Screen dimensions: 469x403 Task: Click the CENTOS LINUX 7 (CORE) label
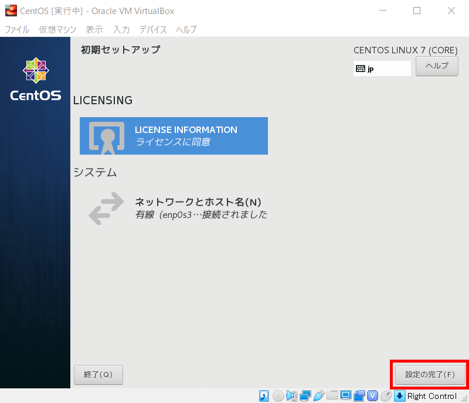pyautogui.click(x=406, y=50)
